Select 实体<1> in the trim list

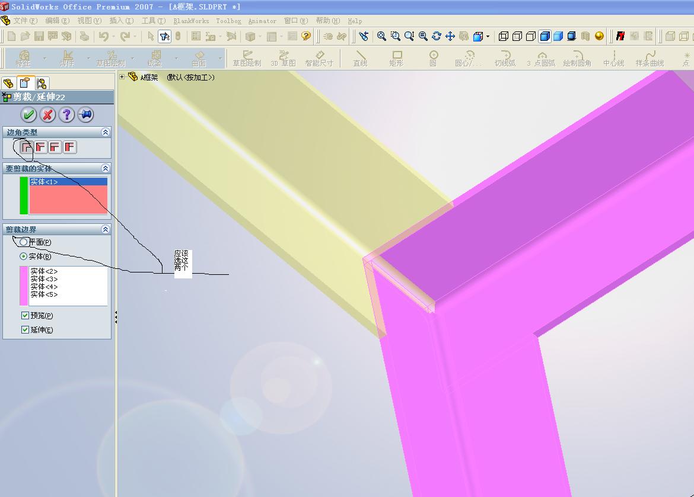pyautogui.click(x=68, y=182)
